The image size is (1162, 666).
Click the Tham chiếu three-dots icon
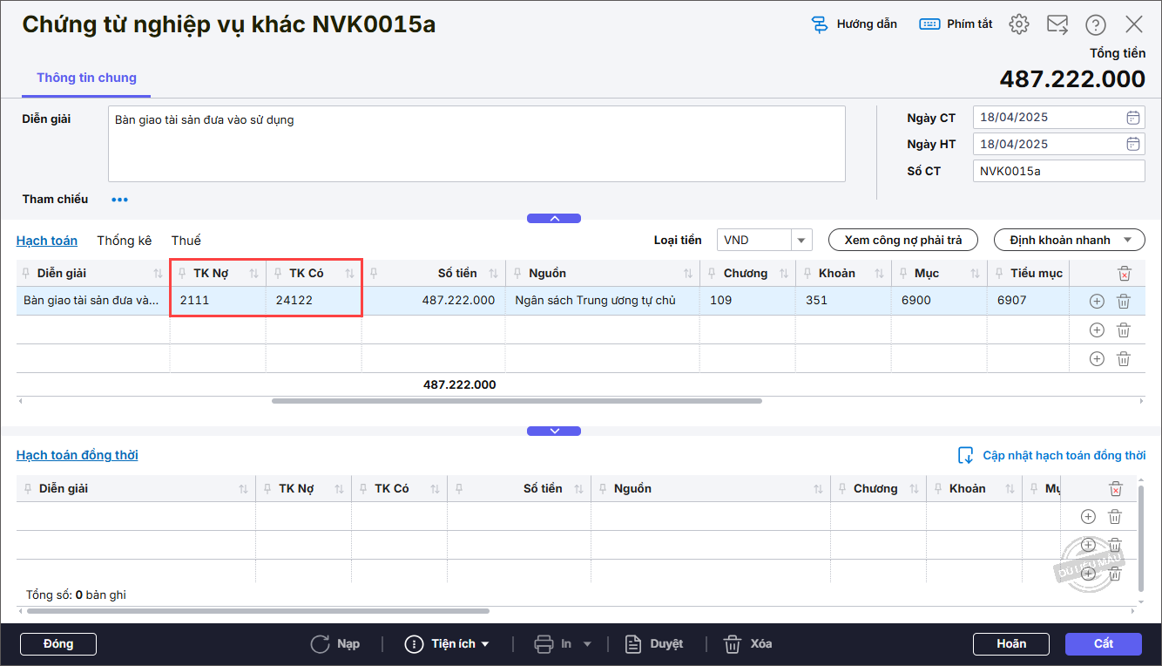[x=119, y=200]
